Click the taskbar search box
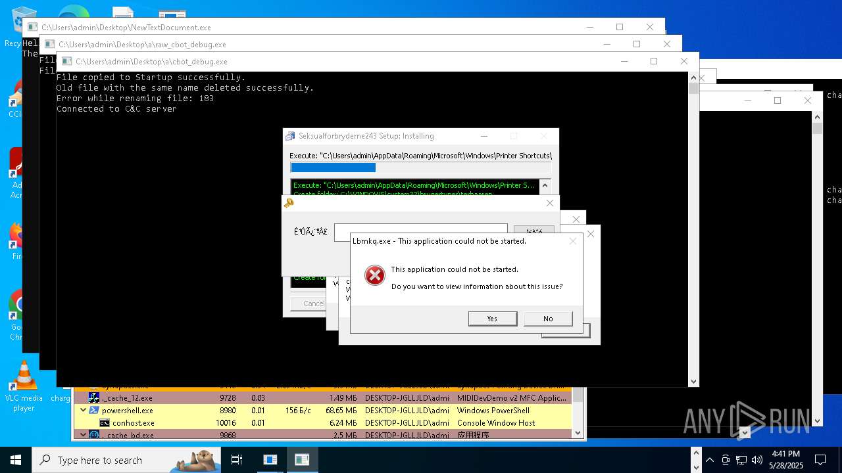Screen dimensions: 842x473 coord(126,460)
